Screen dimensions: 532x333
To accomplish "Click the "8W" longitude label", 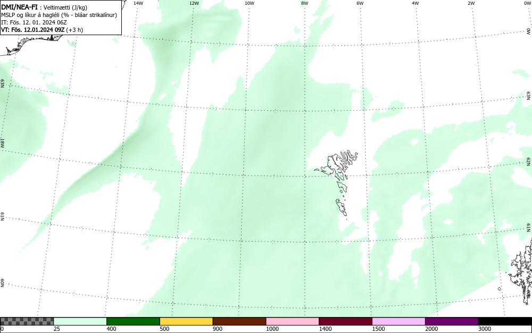I will point(305,3).
